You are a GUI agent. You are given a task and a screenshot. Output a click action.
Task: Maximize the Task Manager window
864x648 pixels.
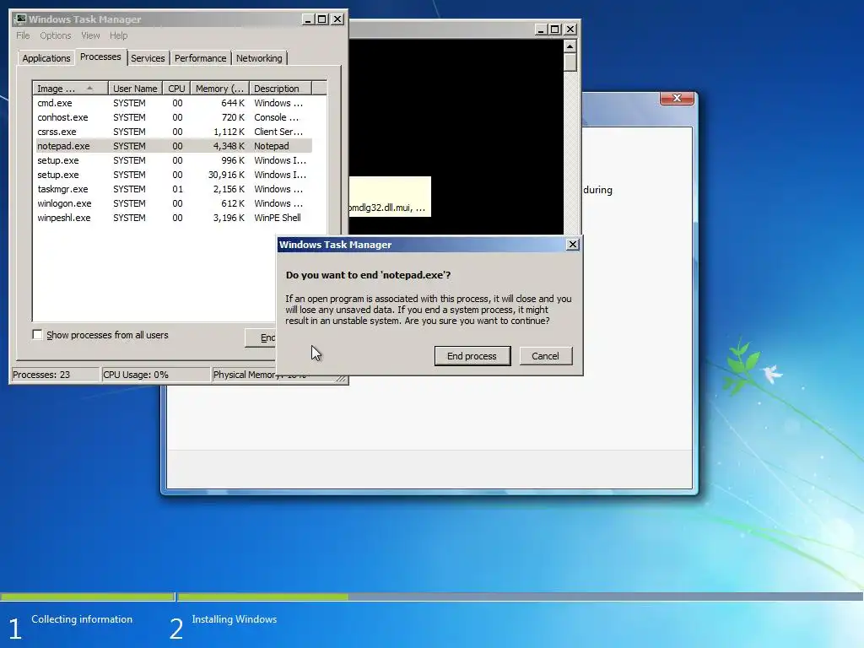tap(322, 19)
